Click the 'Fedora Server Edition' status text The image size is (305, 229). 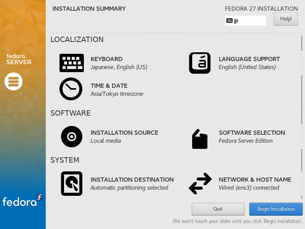point(246,141)
